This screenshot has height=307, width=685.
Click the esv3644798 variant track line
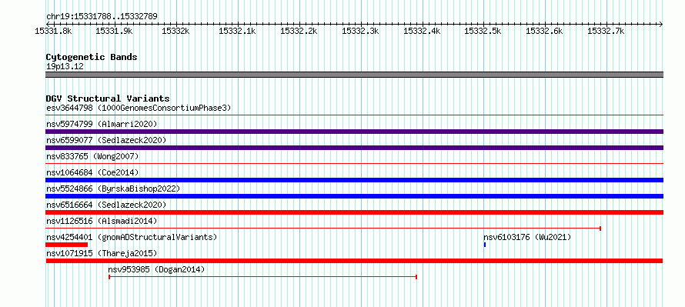(354, 115)
